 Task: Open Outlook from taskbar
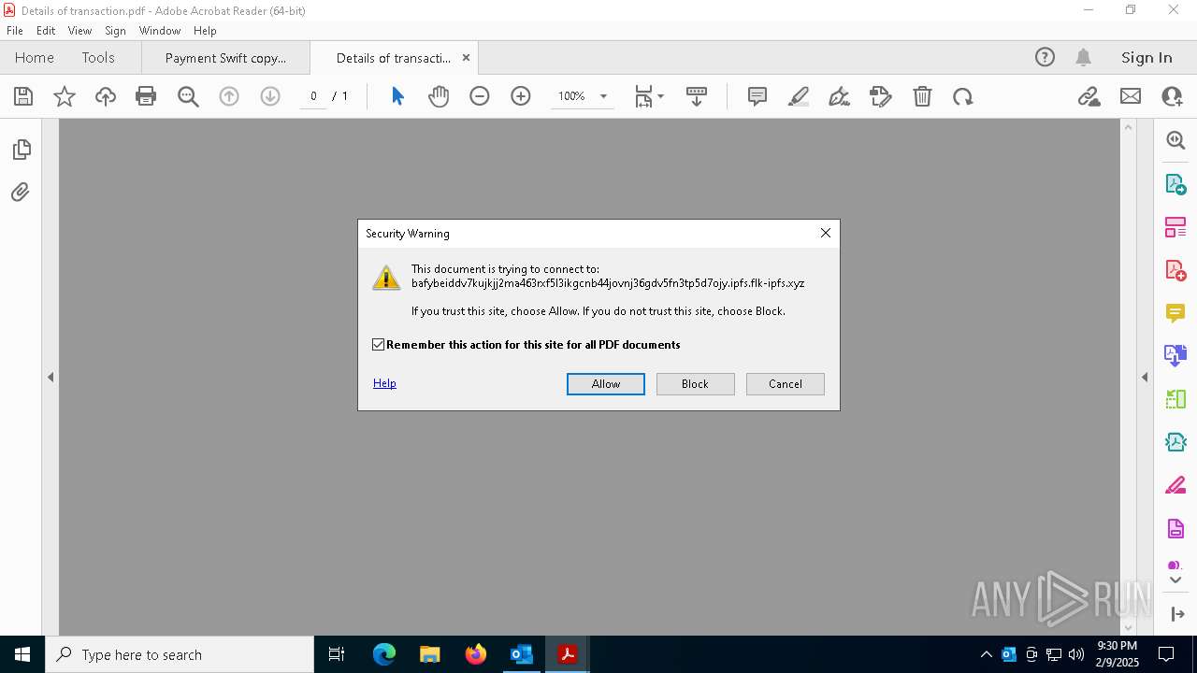pos(522,654)
